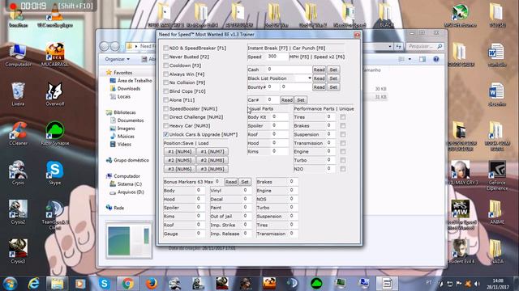
Task: Enable Direct Challenge [NUM2]
Action: (x=165, y=117)
